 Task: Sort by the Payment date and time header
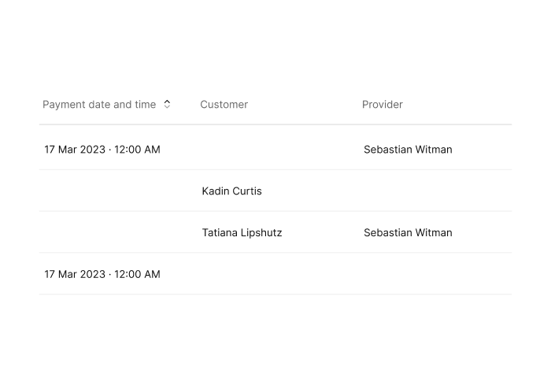click(99, 105)
